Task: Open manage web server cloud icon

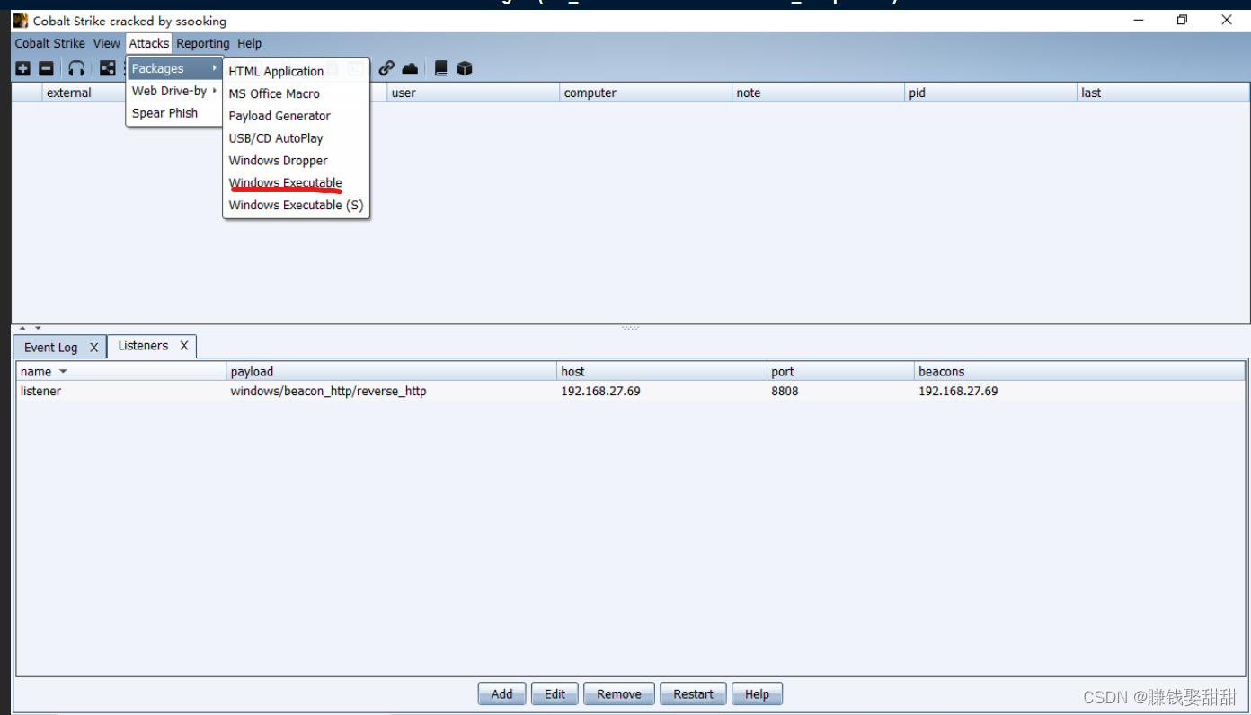Action: pos(410,68)
